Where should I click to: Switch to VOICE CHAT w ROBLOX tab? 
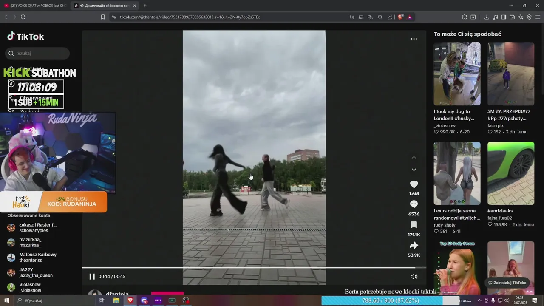(35, 6)
